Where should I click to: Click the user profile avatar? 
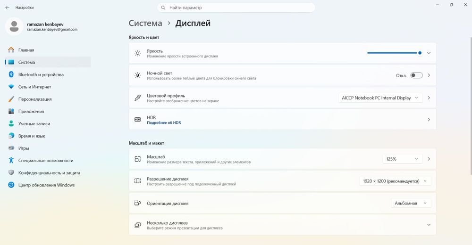pos(14,26)
